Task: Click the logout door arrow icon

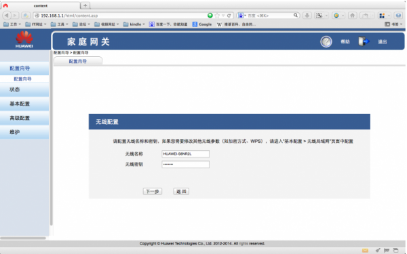Action: (x=364, y=41)
